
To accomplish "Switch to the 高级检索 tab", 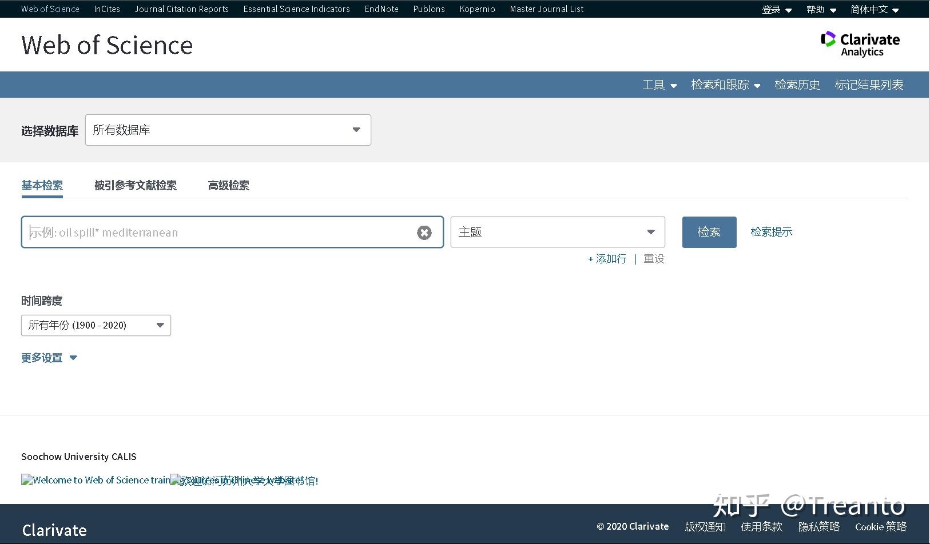I will [229, 185].
